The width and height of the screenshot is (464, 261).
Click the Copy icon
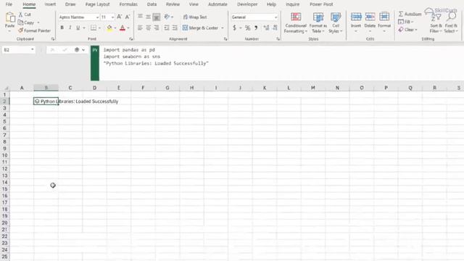click(x=20, y=22)
